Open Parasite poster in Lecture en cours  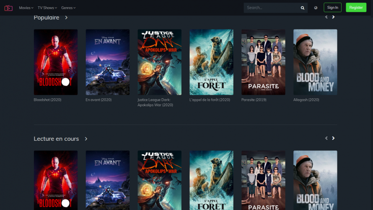[x=263, y=180]
